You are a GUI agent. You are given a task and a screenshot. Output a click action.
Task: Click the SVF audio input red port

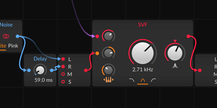[x=97, y=36]
